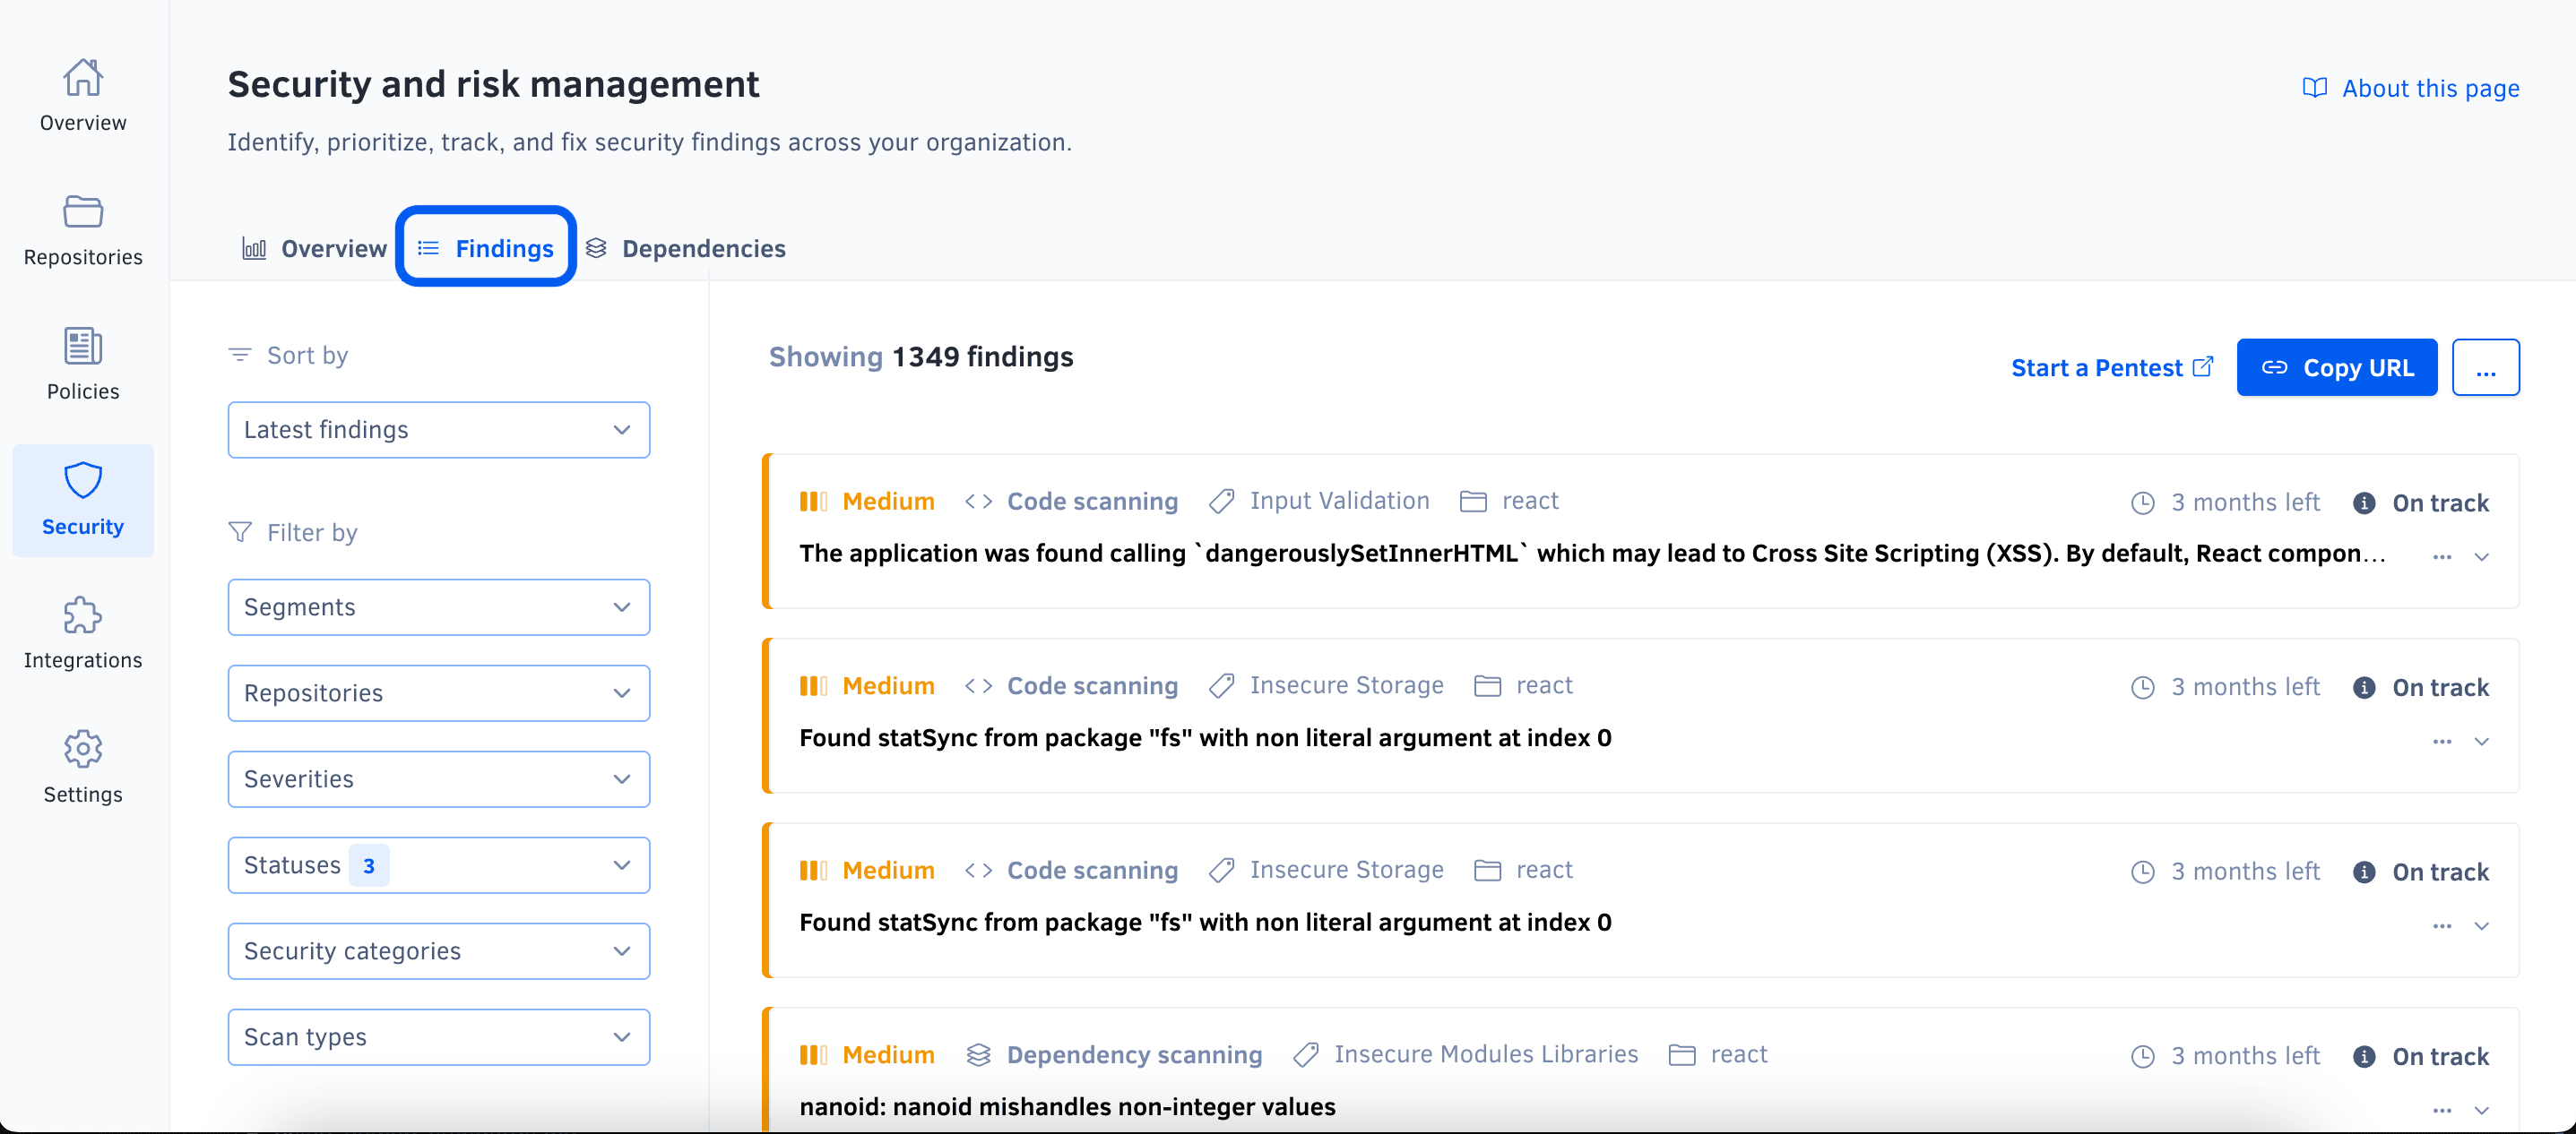Expand the Segments filter
The height and width of the screenshot is (1134, 2576).
pyautogui.click(x=438, y=606)
